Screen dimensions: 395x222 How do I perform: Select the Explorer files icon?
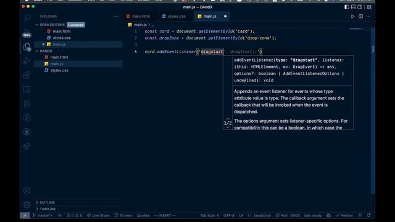27,47
